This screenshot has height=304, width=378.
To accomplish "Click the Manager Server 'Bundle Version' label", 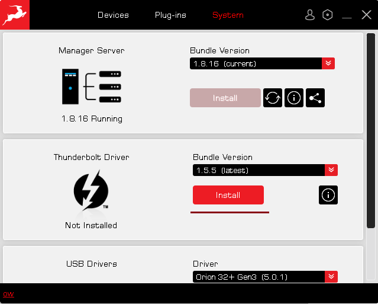I will pos(219,50).
